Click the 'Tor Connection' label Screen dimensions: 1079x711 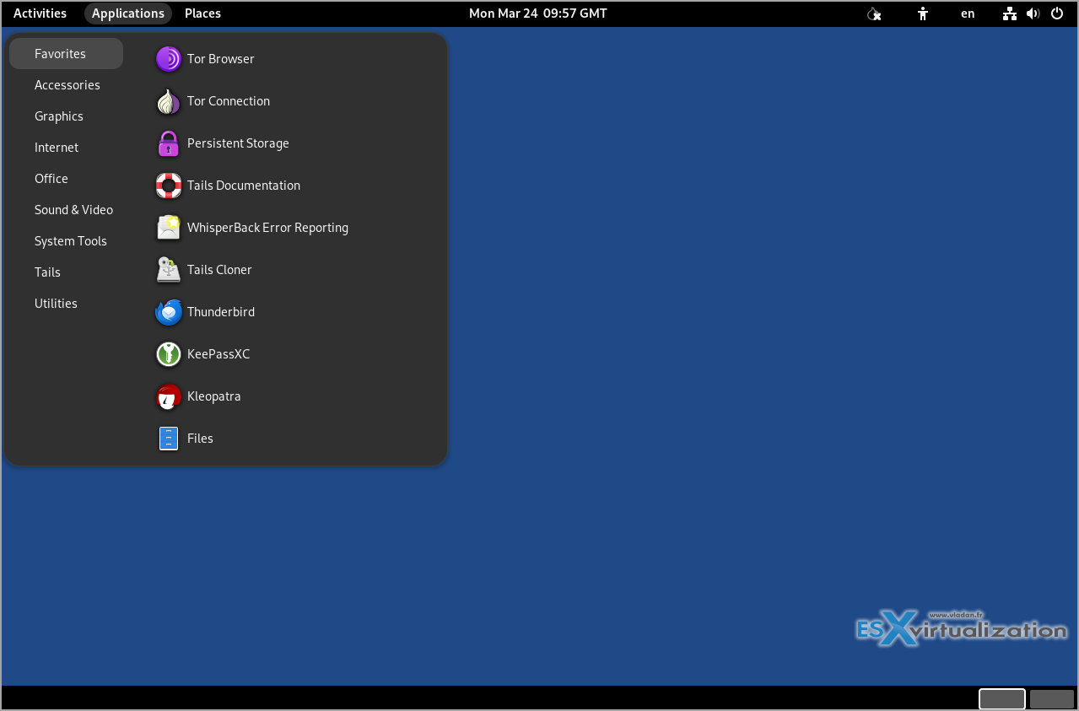tap(229, 101)
